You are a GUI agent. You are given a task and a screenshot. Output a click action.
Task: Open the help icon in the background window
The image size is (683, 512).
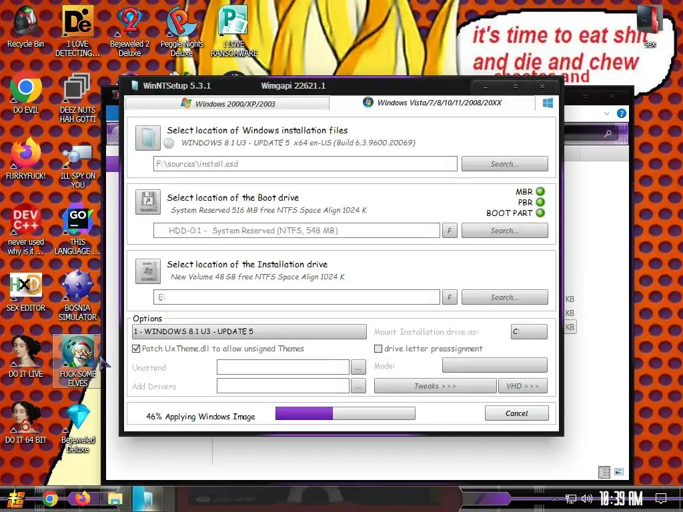click(622, 113)
